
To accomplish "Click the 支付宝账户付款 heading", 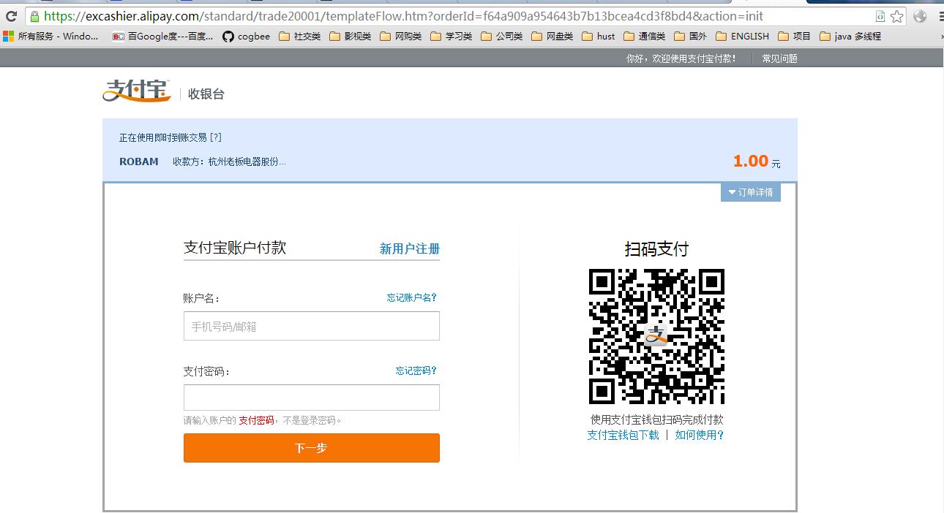I will [x=235, y=248].
